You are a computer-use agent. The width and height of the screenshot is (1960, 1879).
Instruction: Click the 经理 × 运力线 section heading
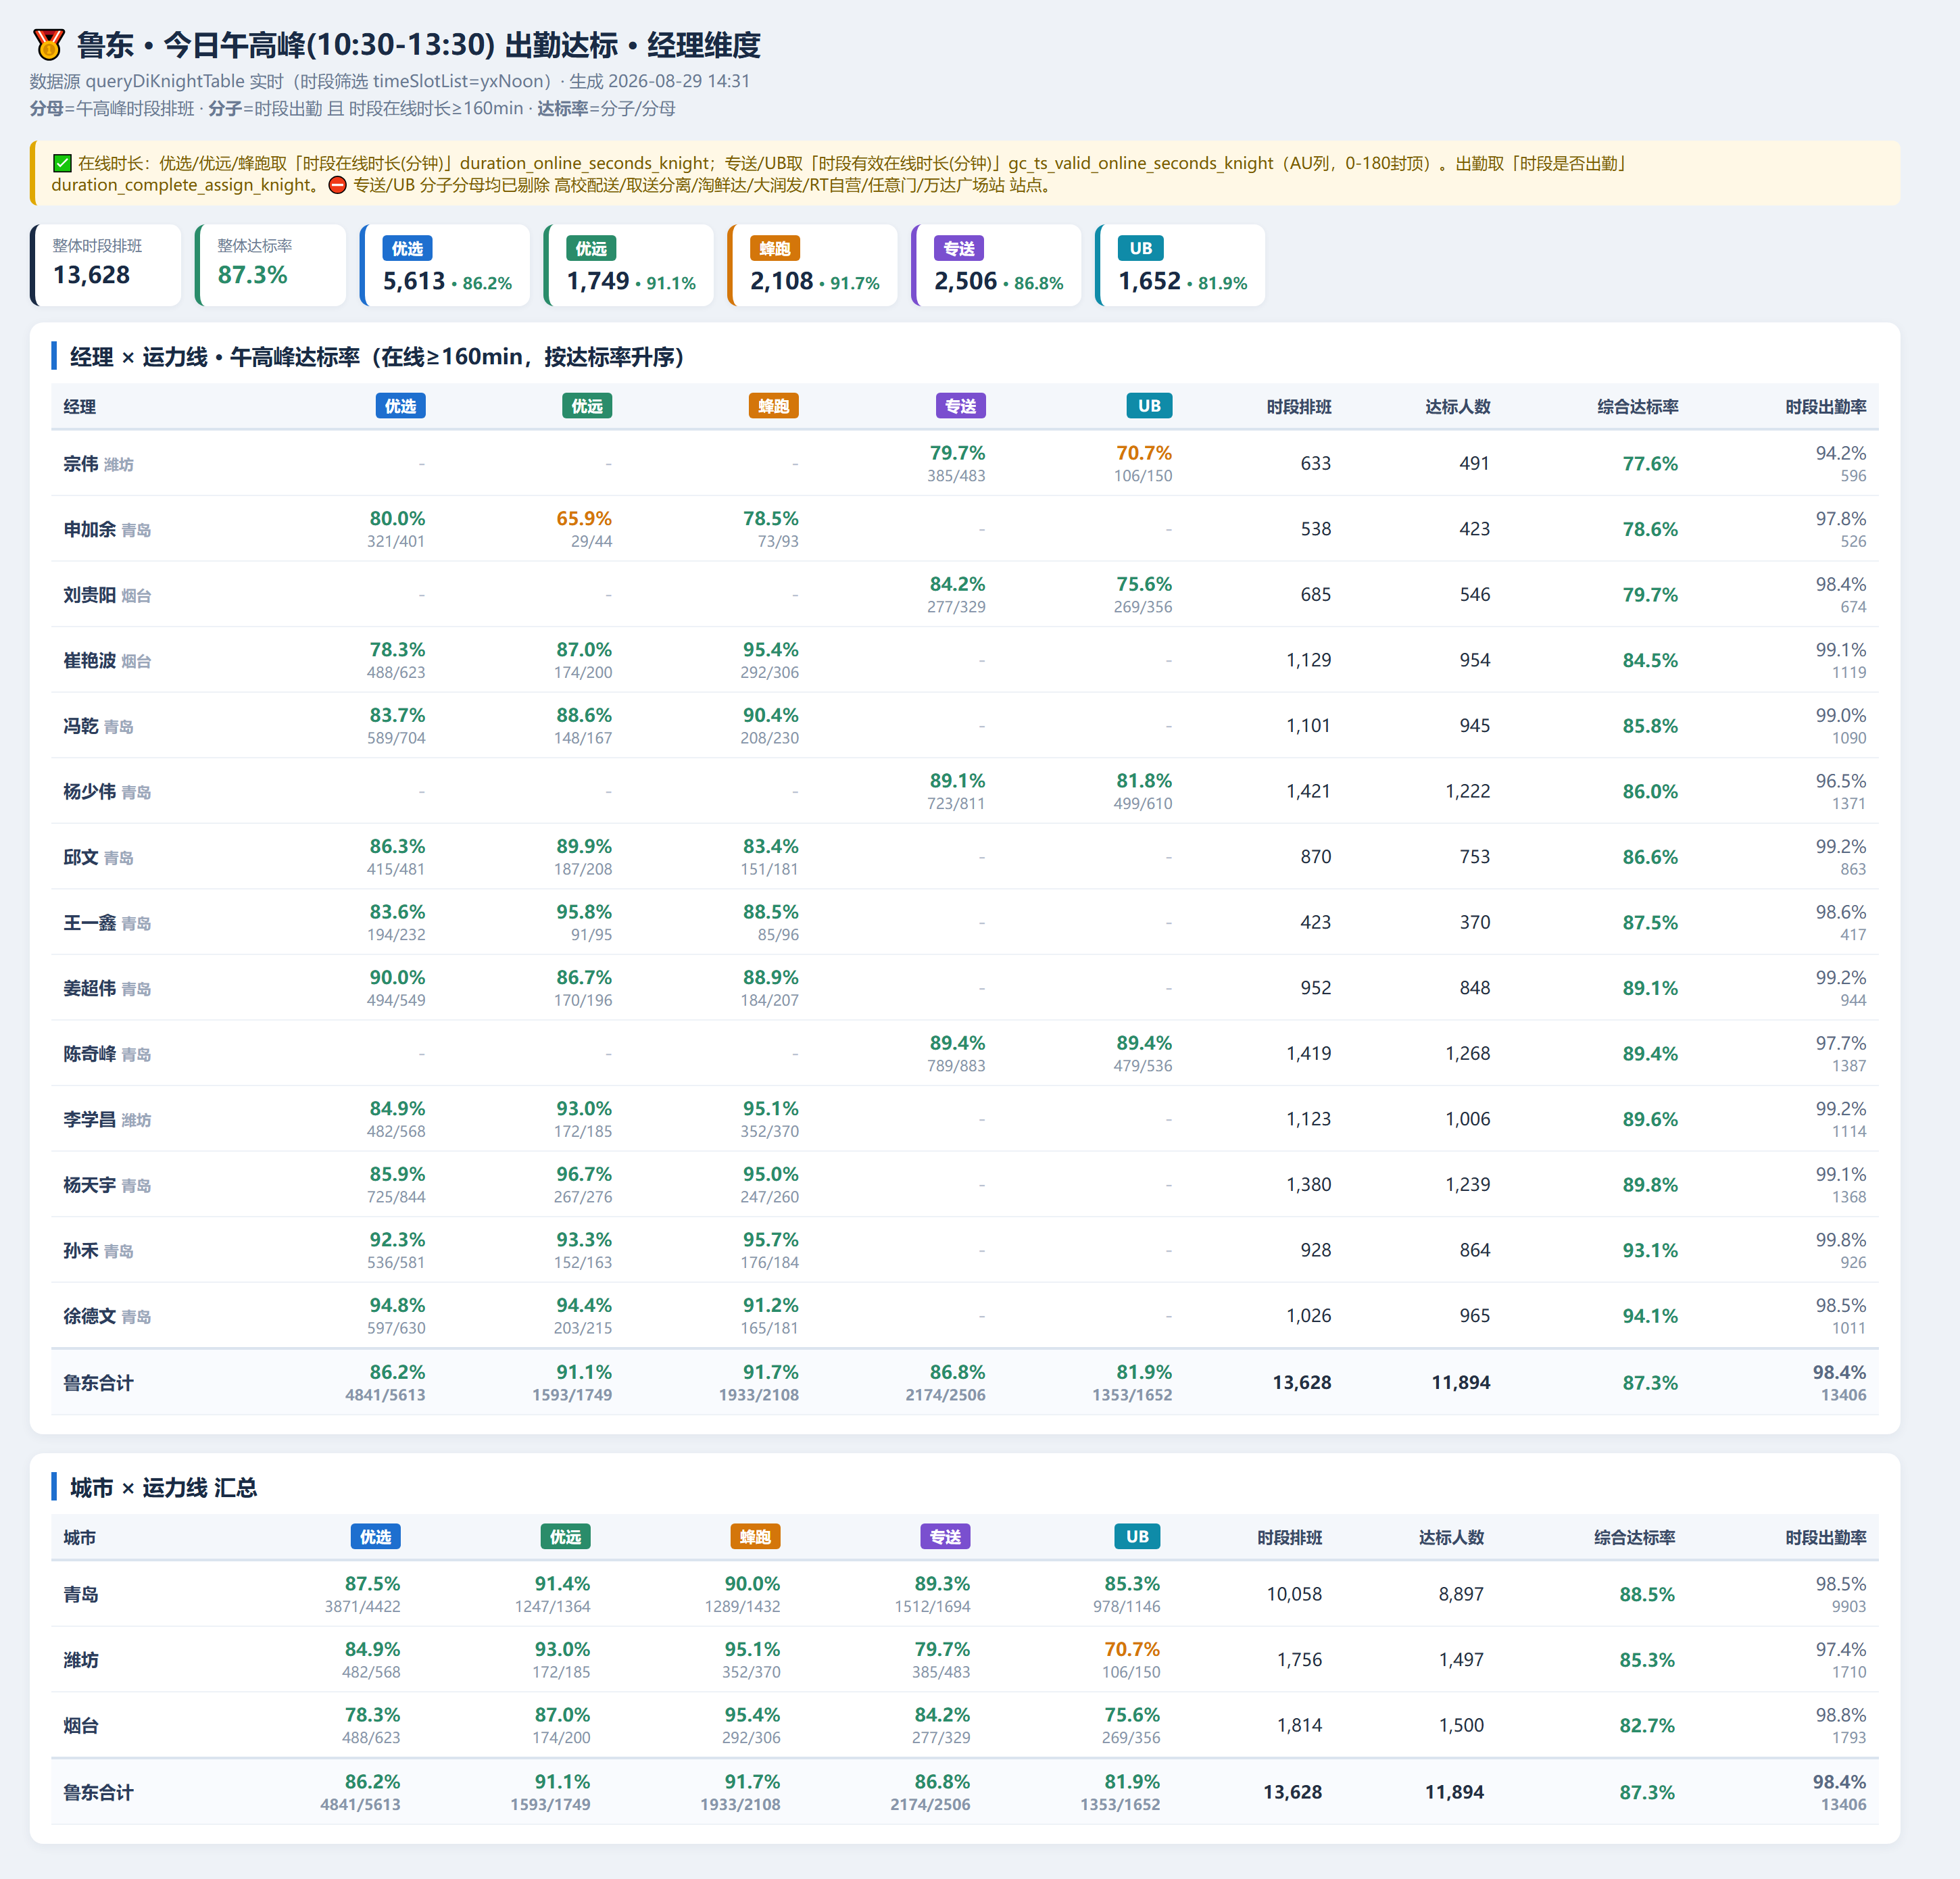pos(377,357)
